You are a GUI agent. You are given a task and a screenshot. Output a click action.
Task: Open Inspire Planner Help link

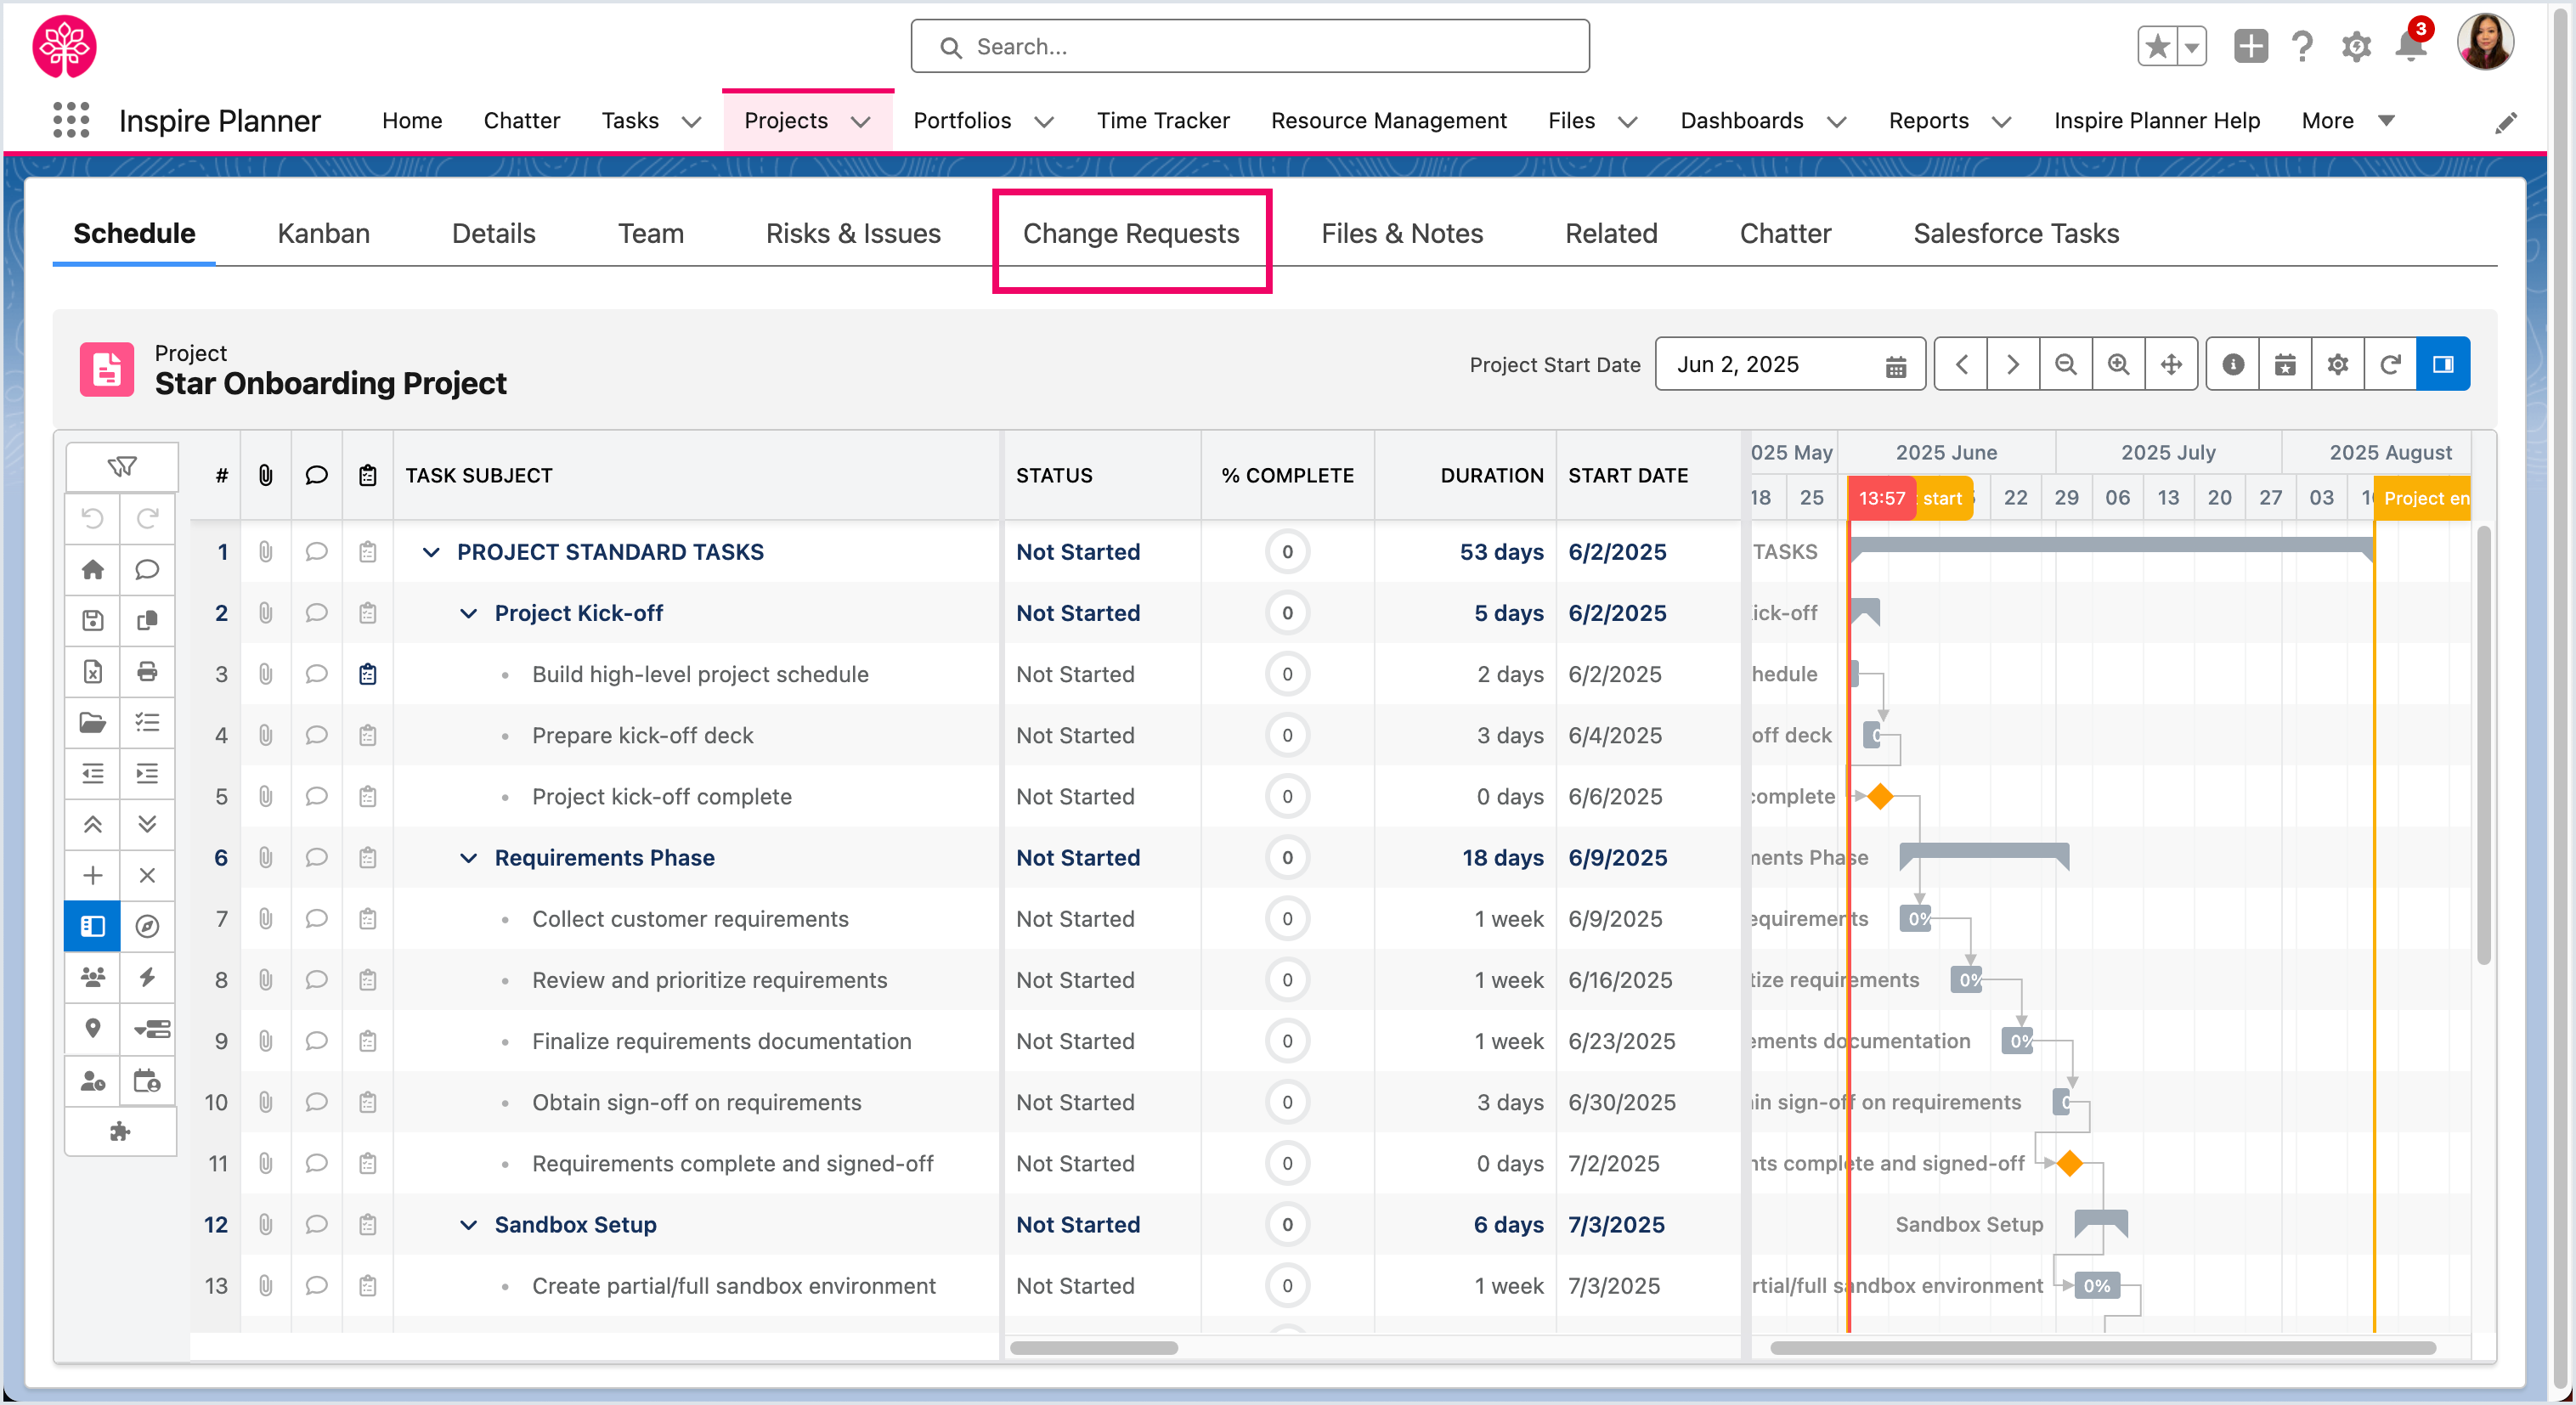pos(2156,121)
